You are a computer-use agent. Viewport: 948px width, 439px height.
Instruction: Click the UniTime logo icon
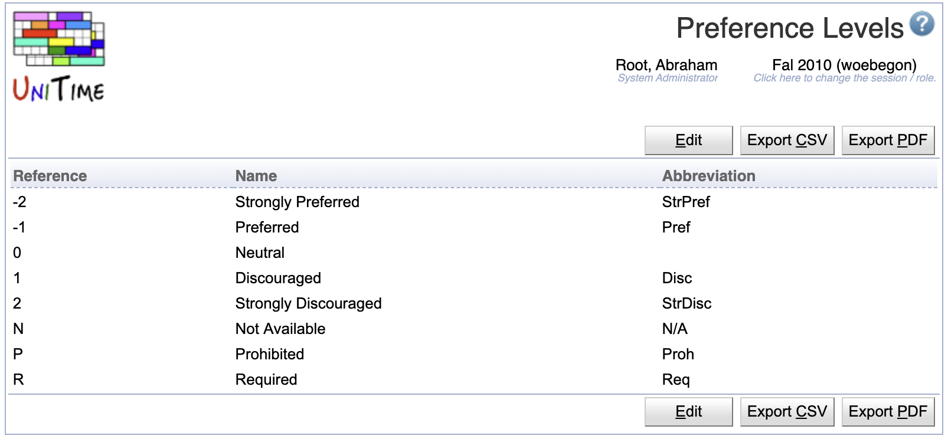[59, 57]
